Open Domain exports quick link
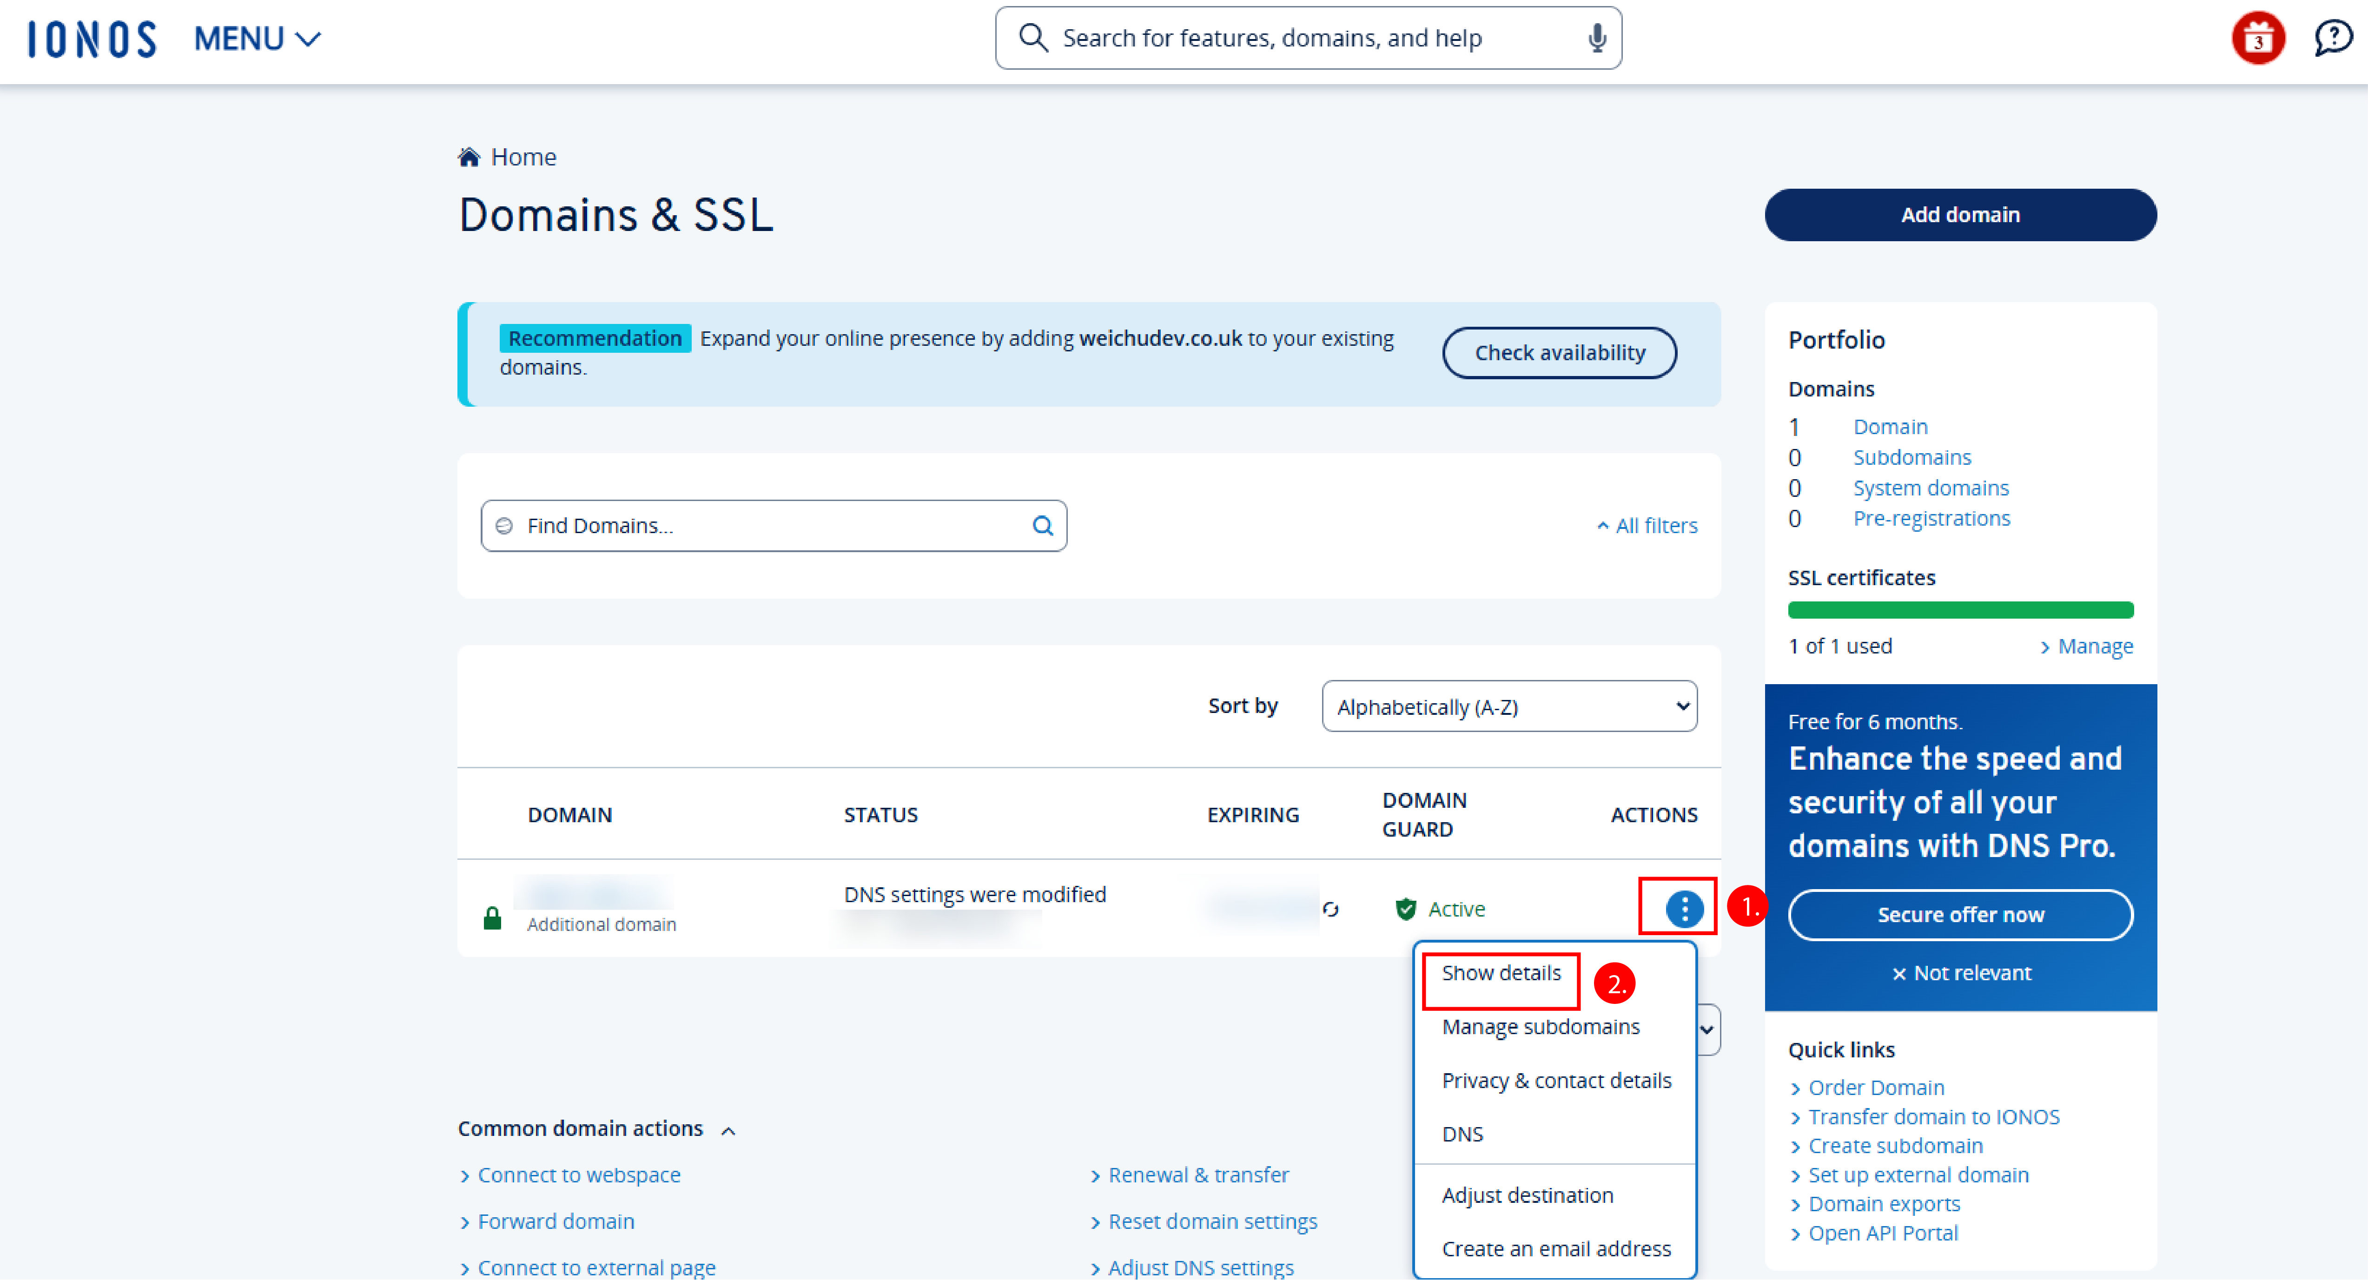Image resolution: width=2368 pixels, height=1280 pixels. coord(1884,1204)
